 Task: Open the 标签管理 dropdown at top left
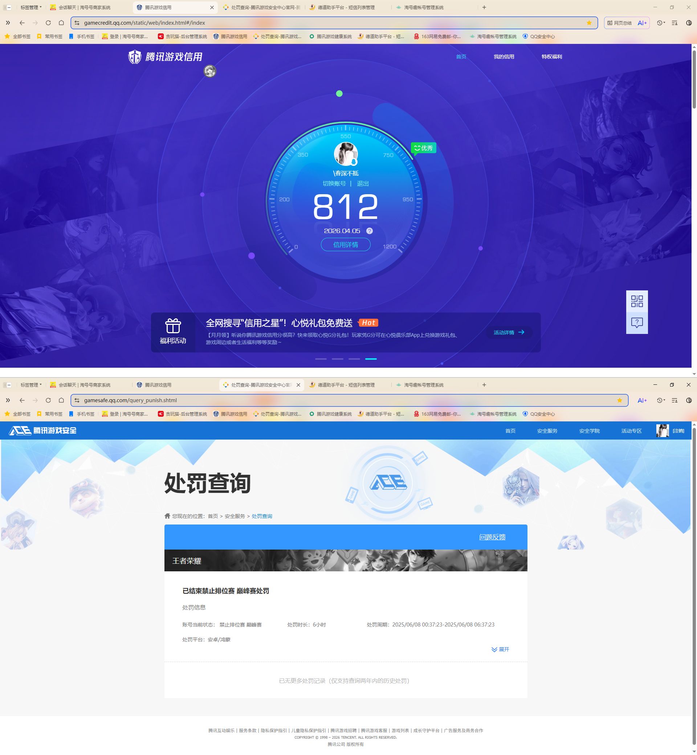(x=30, y=7)
